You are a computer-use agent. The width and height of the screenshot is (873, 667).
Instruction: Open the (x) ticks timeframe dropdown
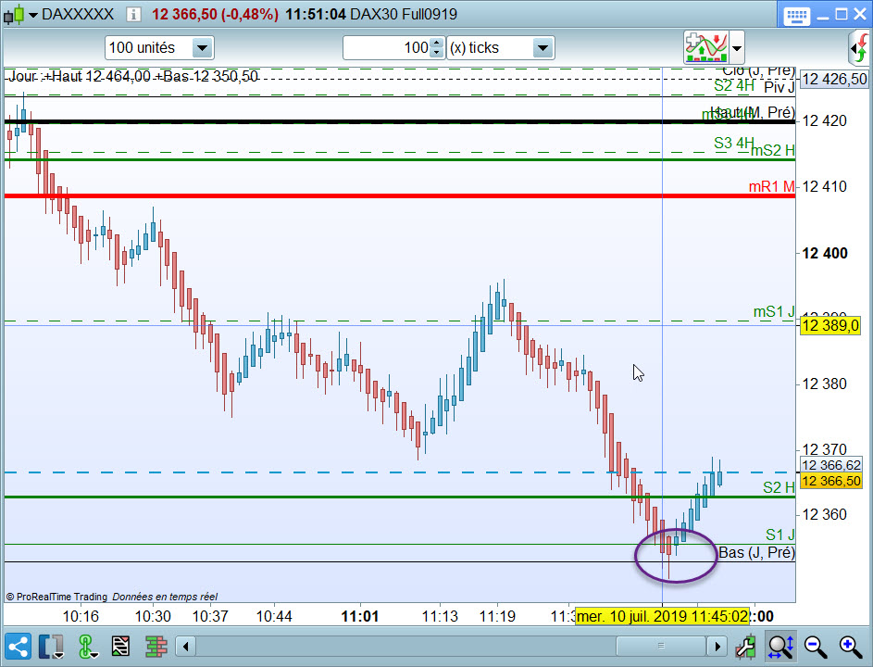click(x=501, y=48)
